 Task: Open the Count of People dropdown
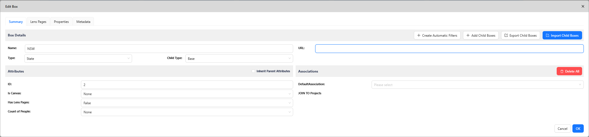click(x=187, y=112)
